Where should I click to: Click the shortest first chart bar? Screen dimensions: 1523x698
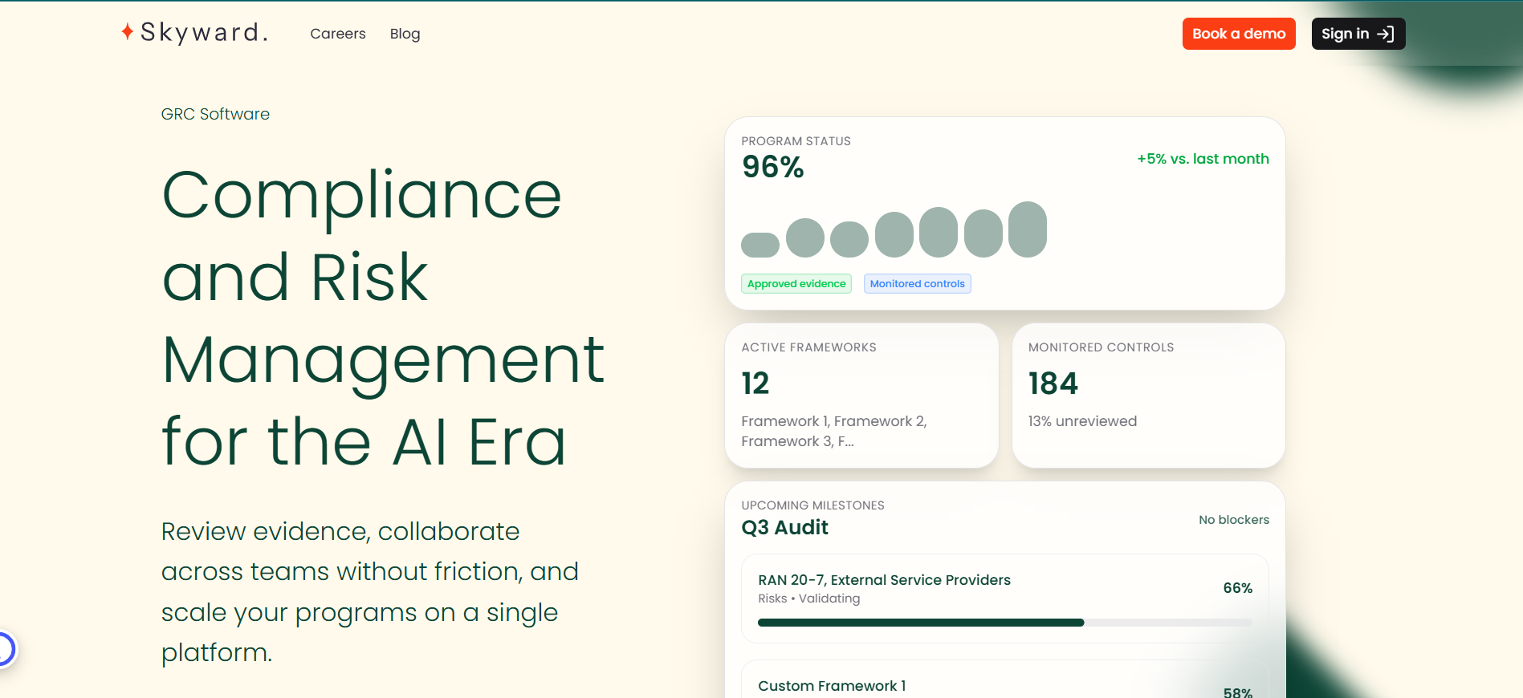click(x=760, y=245)
